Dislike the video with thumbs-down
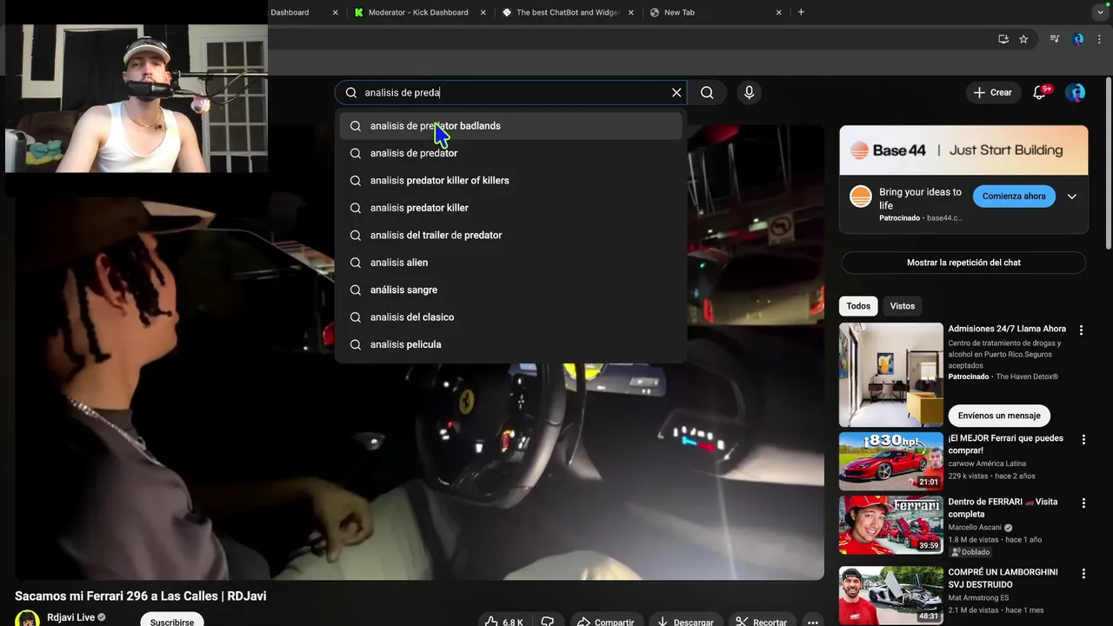 click(x=547, y=621)
